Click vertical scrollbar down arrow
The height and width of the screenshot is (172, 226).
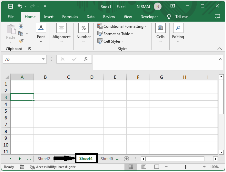(221, 152)
